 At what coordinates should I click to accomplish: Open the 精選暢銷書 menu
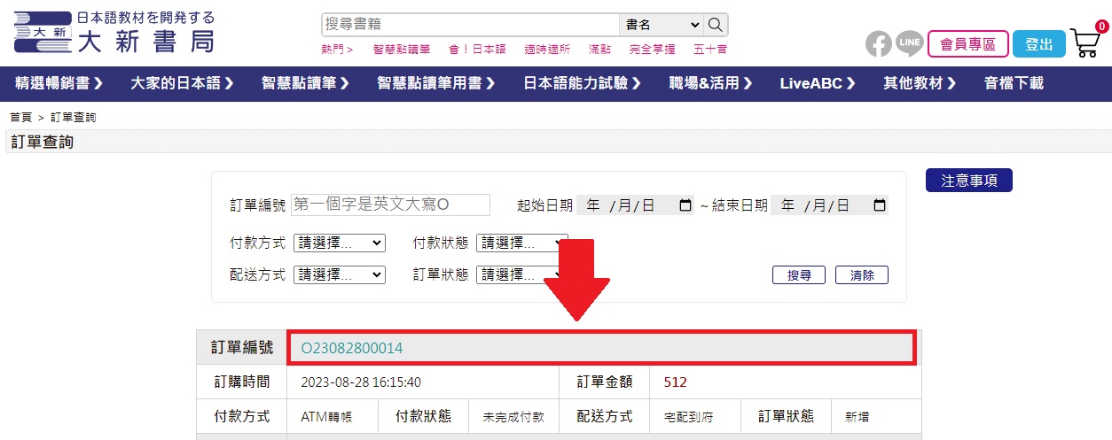click(59, 83)
